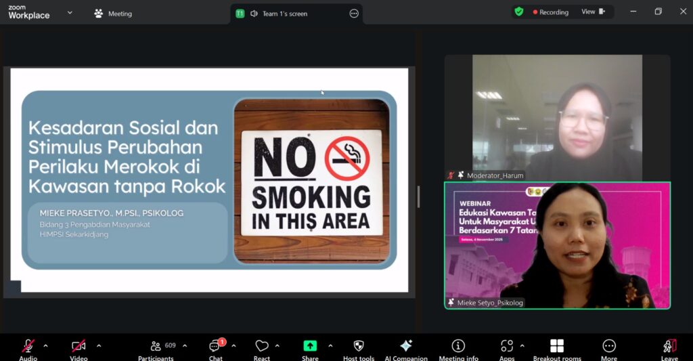Expand audio options arrow next to Audio
The image size is (693, 361).
tap(45, 346)
